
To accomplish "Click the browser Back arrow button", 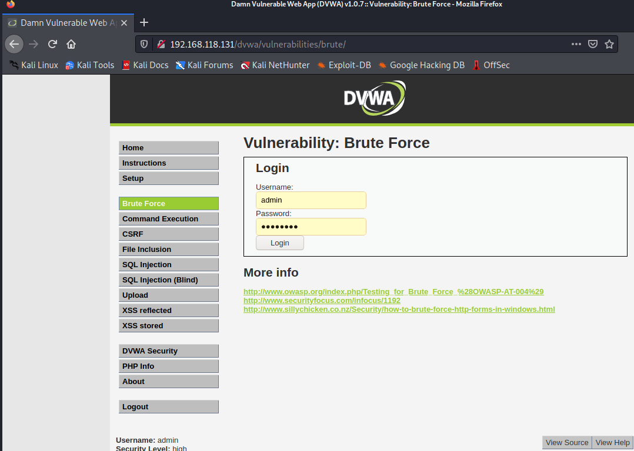I will (x=14, y=45).
